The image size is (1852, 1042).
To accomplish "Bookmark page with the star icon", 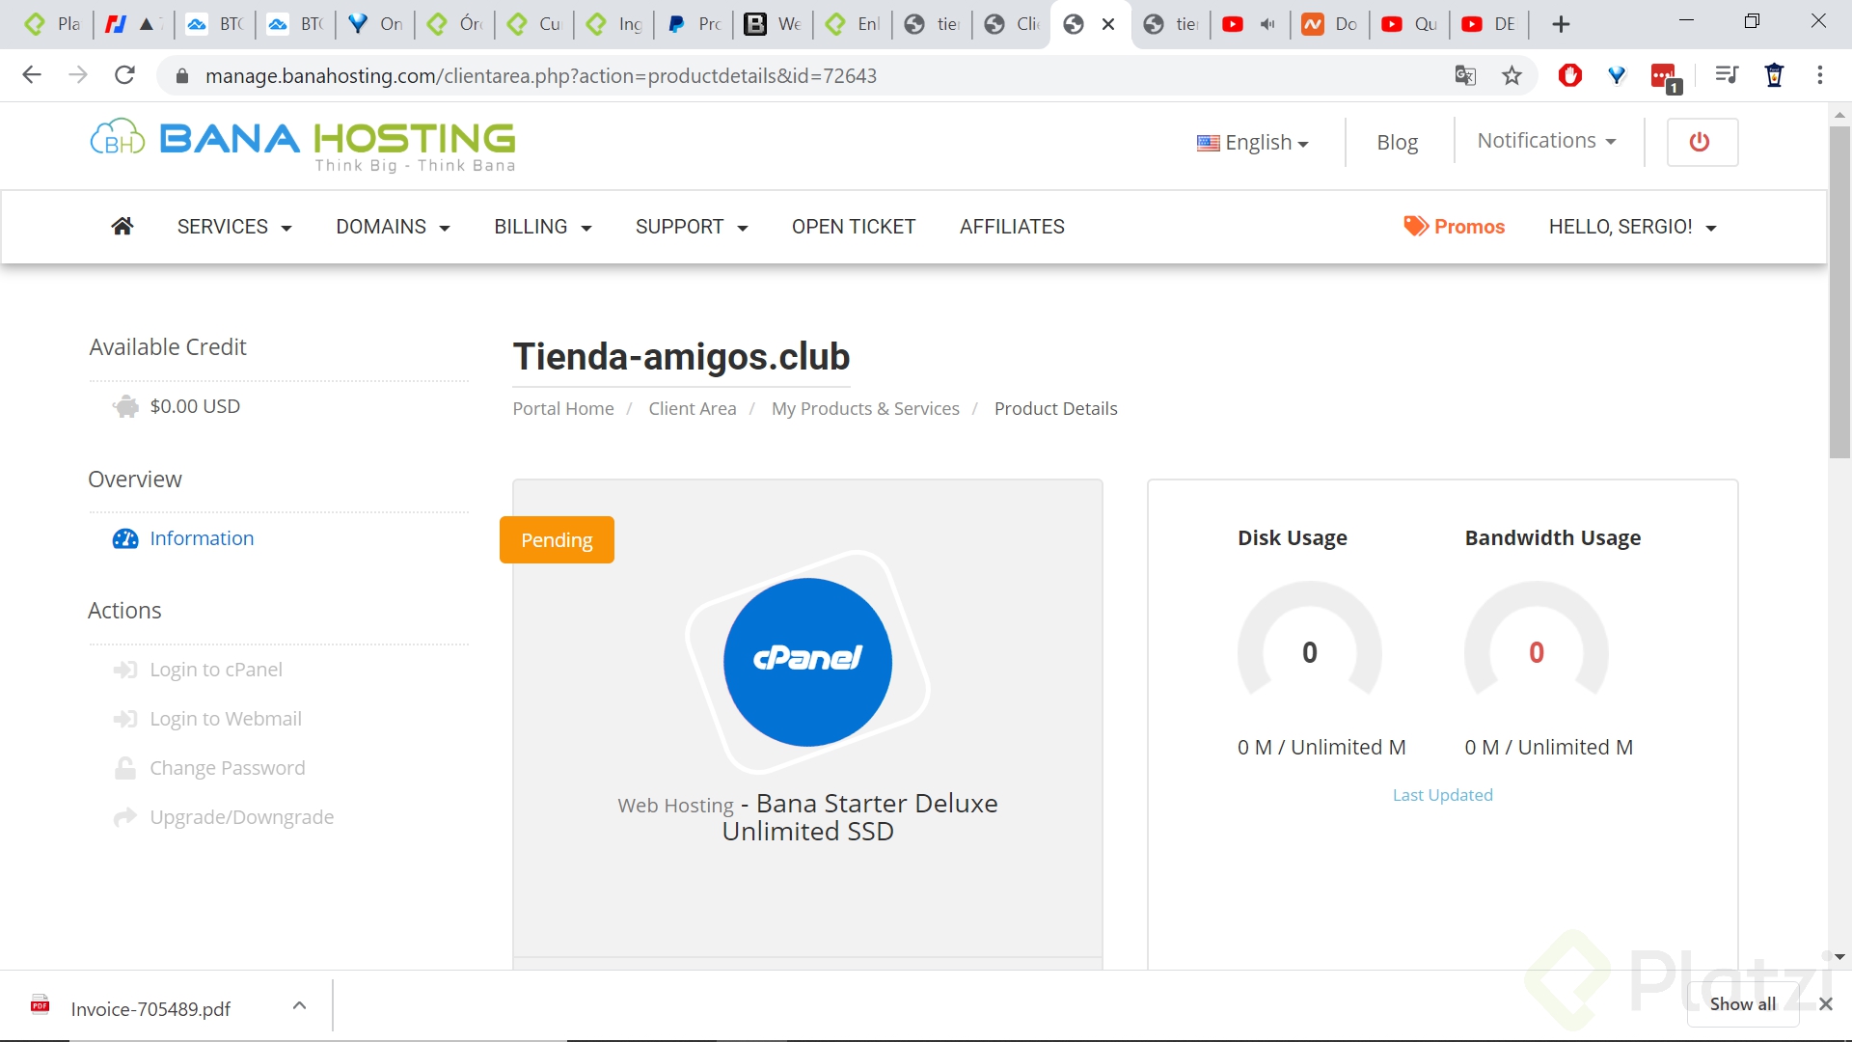I will point(1512,75).
